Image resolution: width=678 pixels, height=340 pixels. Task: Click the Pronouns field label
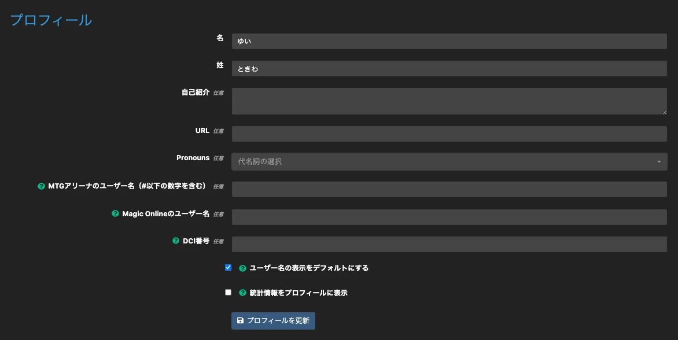(x=193, y=158)
